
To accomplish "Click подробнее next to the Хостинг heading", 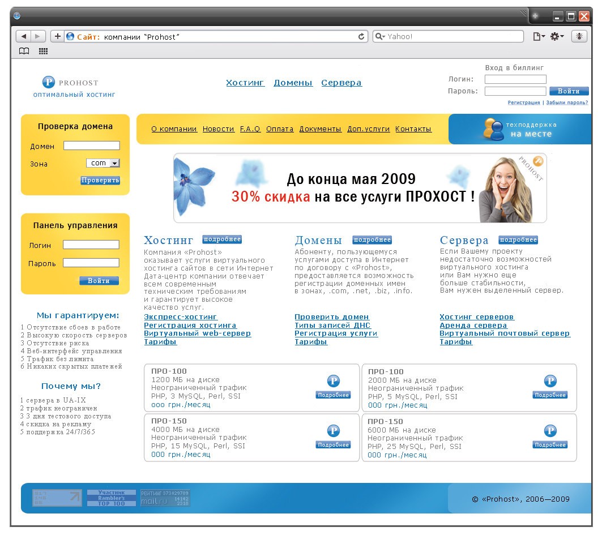I will pyautogui.click(x=223, y=239).
